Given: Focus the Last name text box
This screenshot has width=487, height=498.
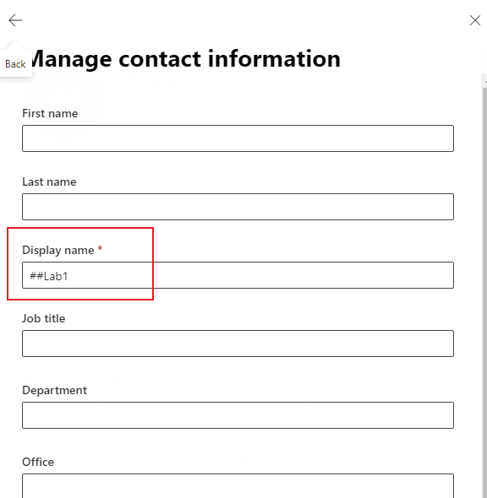Looking at the screenshot, I should tap(238, 207).
